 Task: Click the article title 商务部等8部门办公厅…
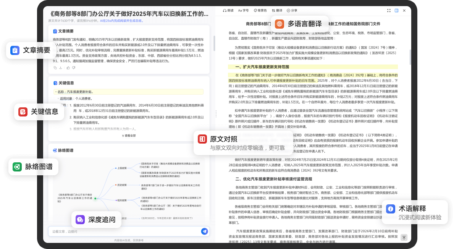(x=129, y=14)
